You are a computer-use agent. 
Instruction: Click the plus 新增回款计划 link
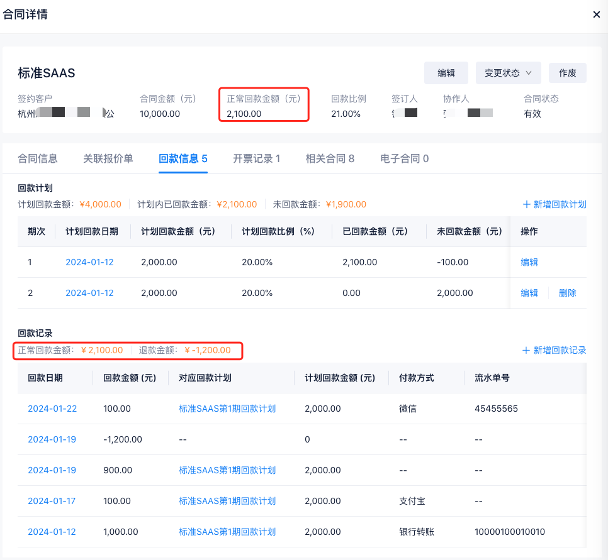coord(555,204)
